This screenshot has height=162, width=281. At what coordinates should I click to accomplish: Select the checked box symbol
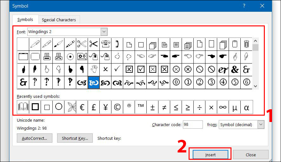[140, 69]
